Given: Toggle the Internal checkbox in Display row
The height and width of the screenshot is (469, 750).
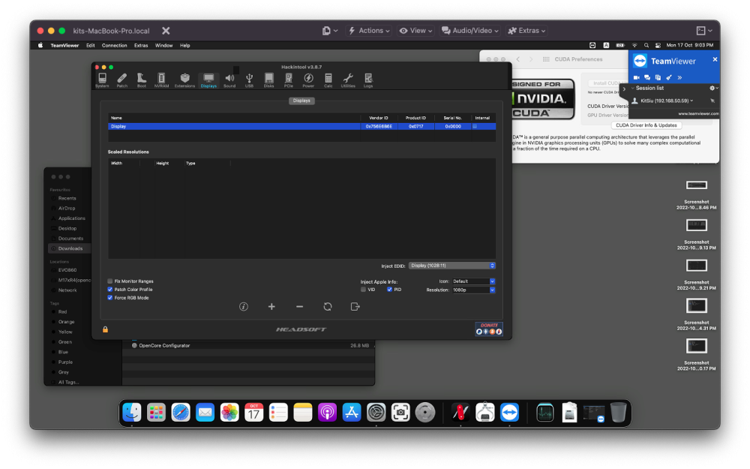Looking at the screenshot, I should [x=475, y=126].
